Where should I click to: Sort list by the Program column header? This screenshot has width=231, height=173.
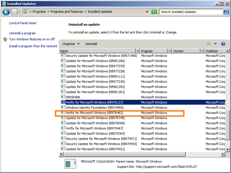(154, 51)
